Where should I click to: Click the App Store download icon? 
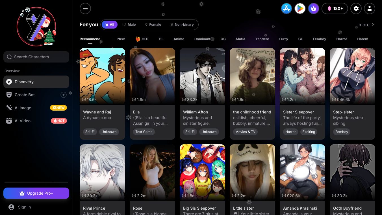point(286,8)
